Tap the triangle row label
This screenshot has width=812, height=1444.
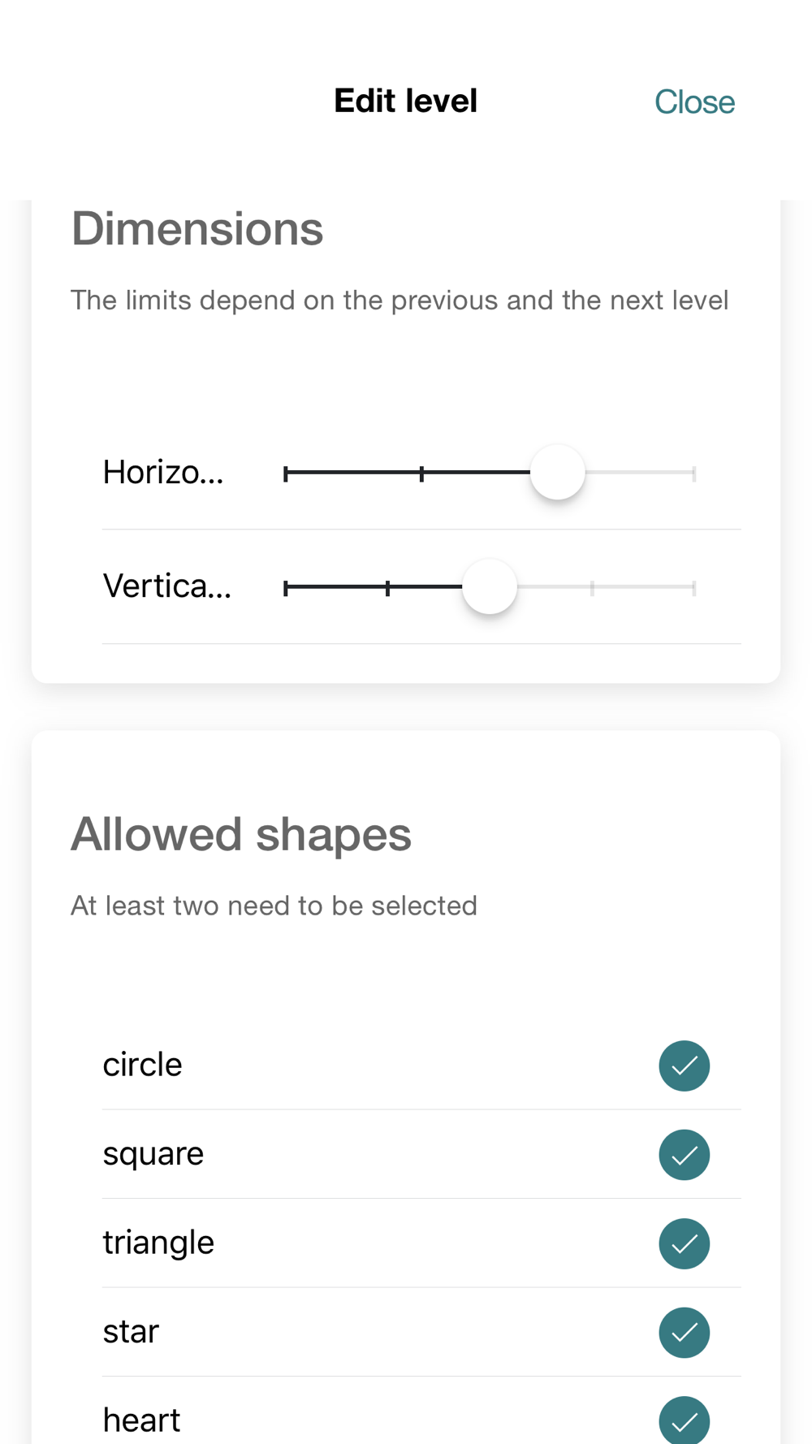[158, 1243]
